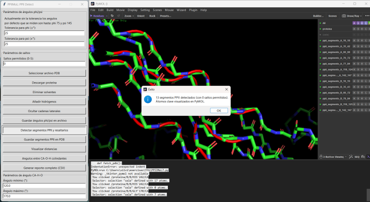Click the undo arrow in PyMOL toolbar

[112, 16]
